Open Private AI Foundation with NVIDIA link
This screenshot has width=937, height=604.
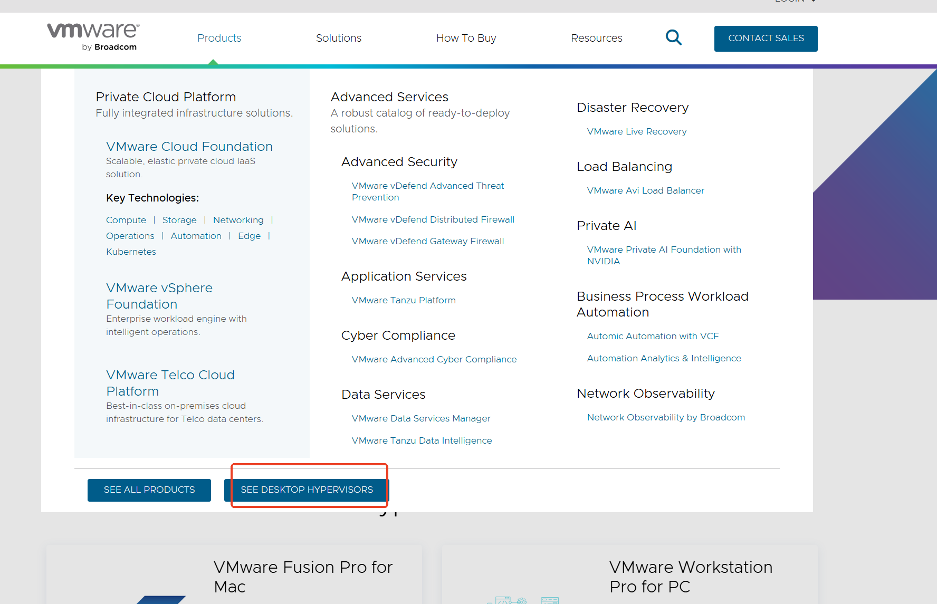point(664,255)
